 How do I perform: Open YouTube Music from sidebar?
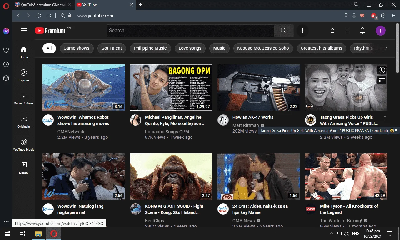(x=24, y=145)
